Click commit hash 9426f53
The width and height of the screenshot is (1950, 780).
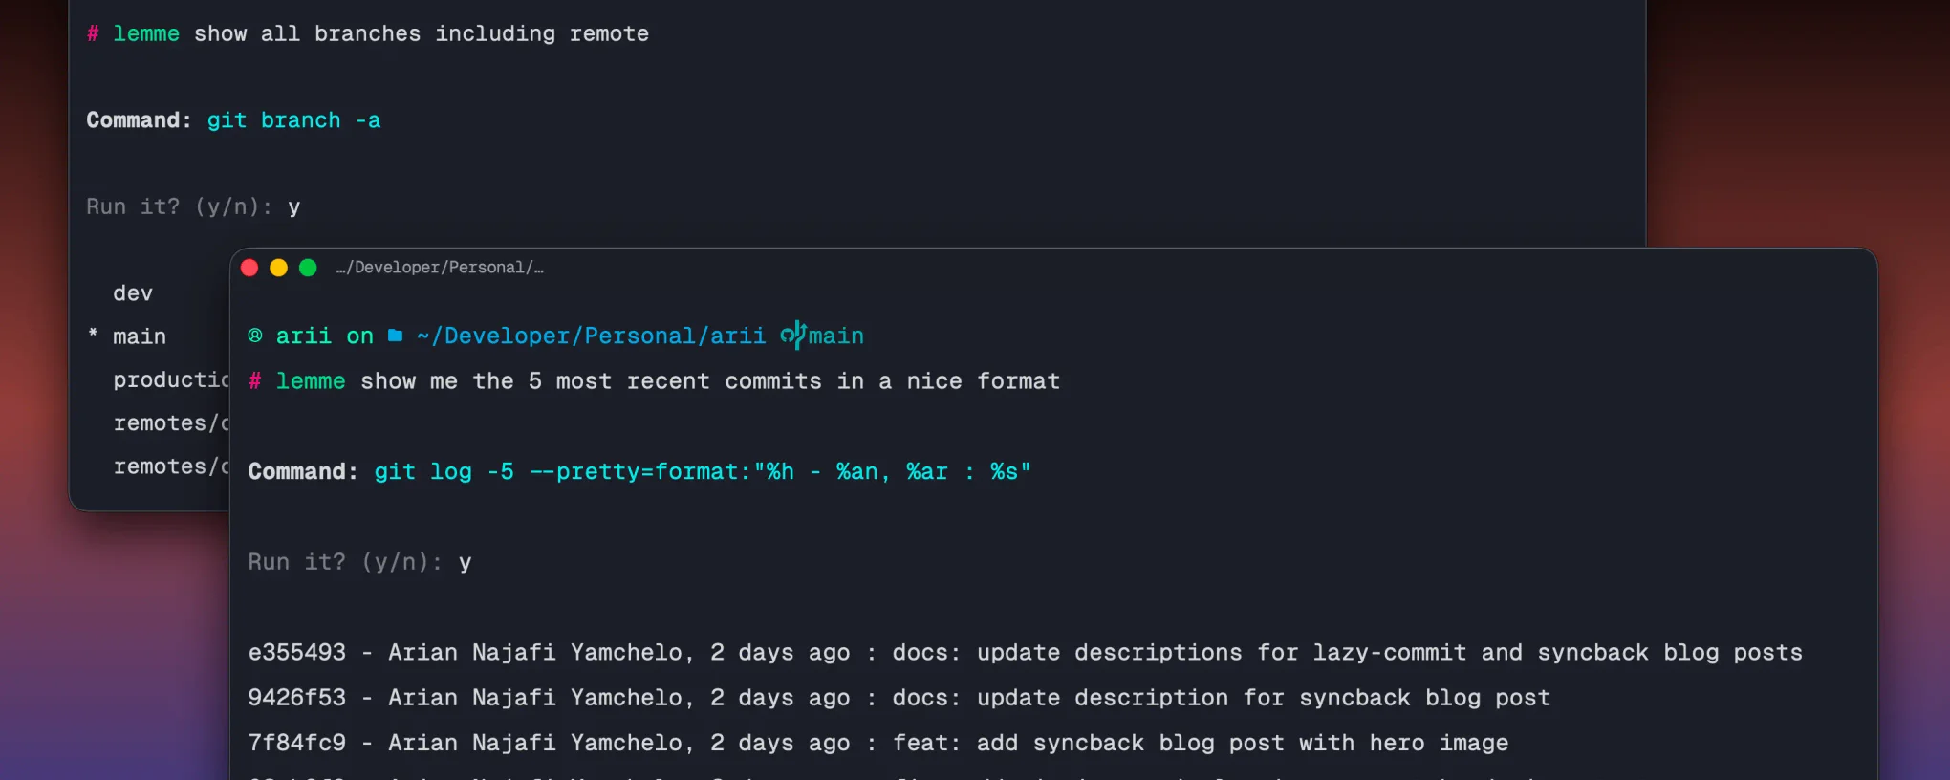click(297, 698)
